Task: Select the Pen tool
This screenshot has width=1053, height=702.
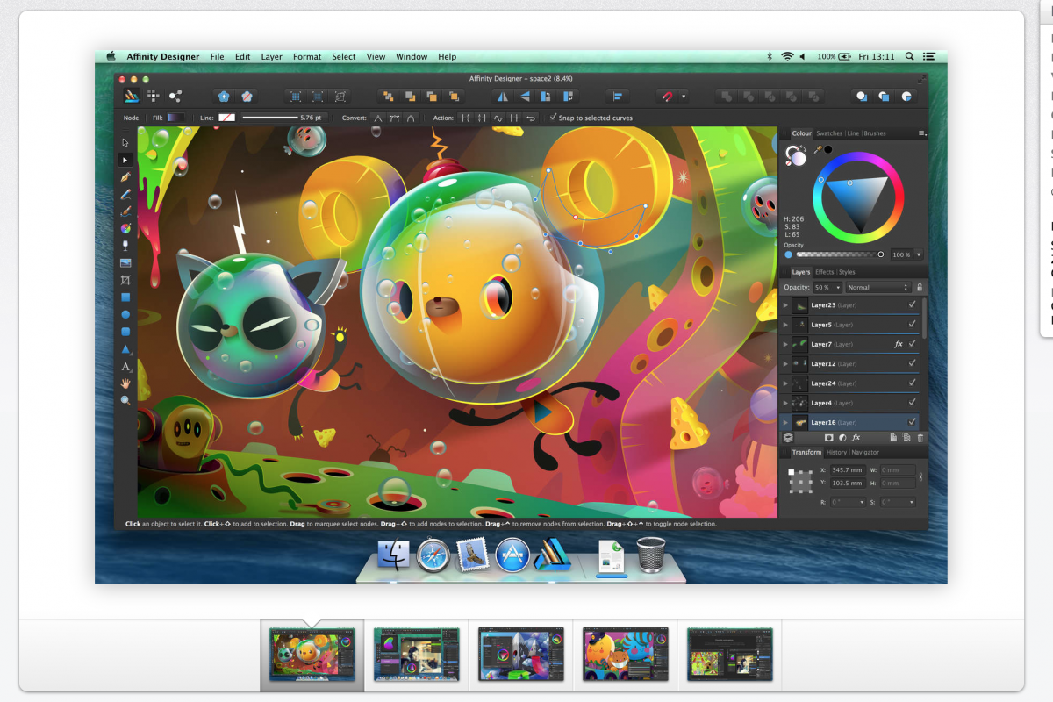Action: [125, 176]
